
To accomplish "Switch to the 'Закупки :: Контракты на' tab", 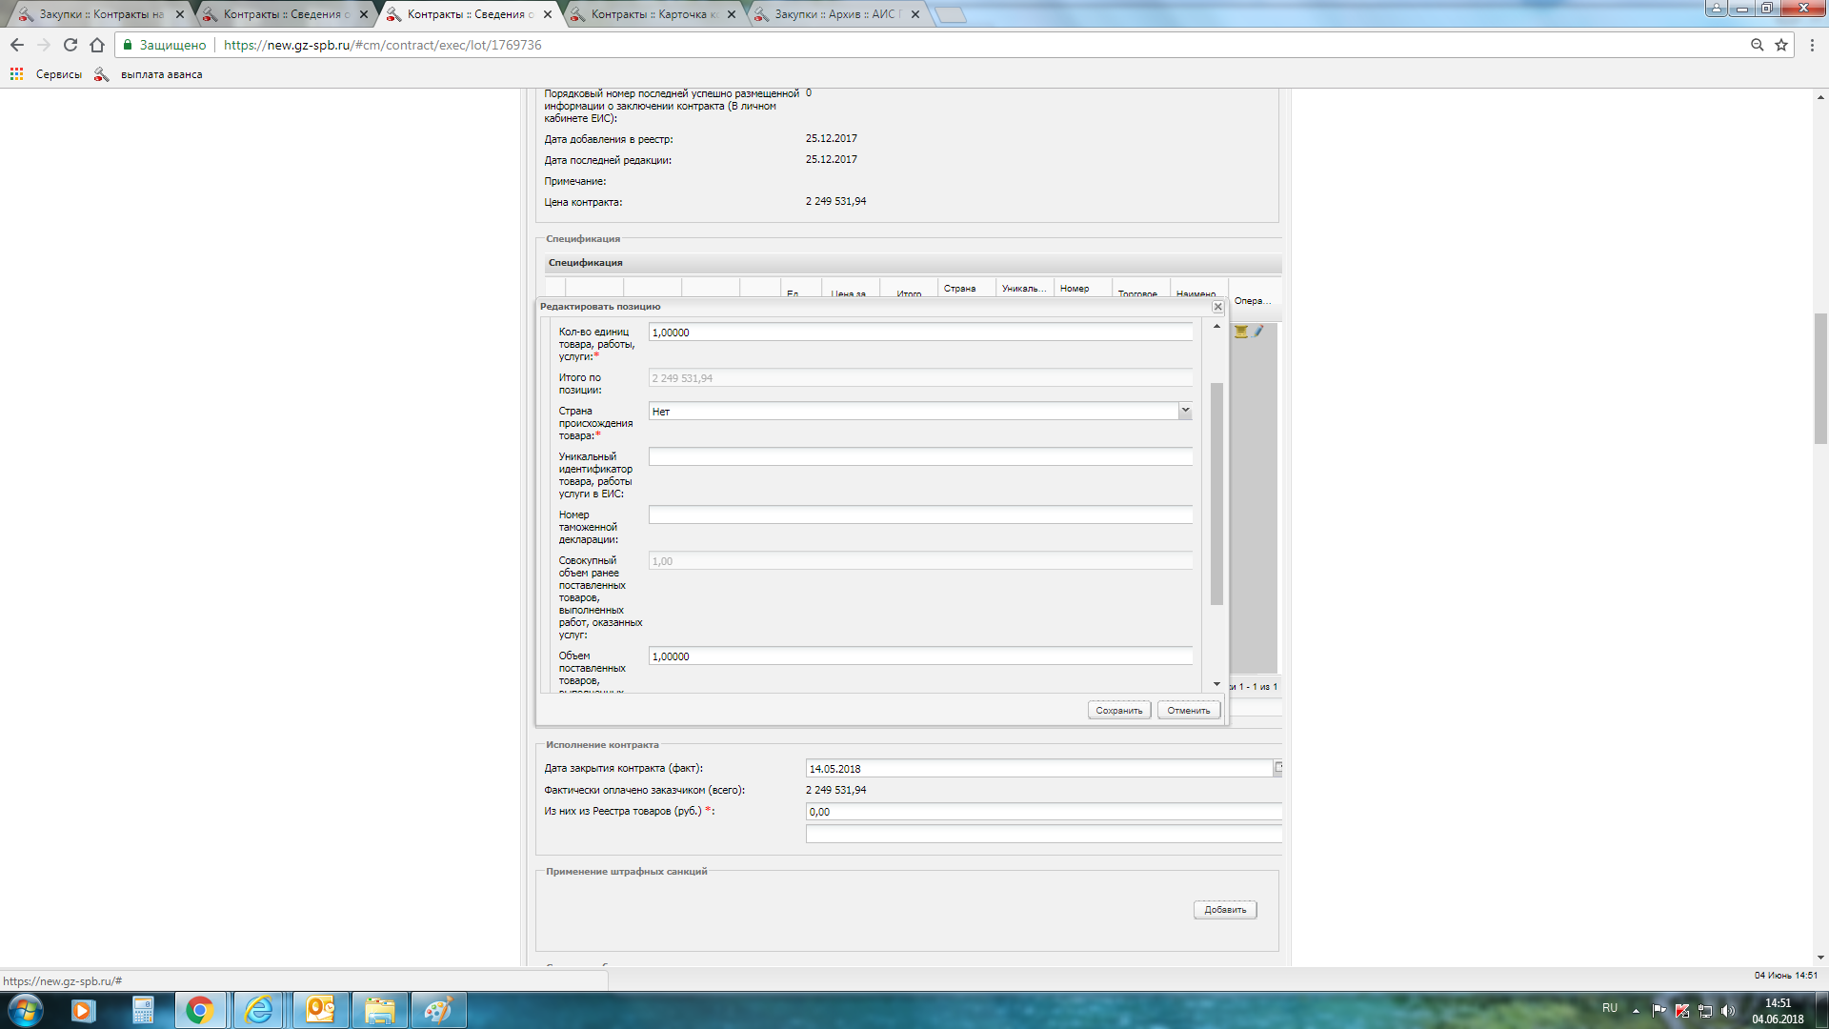I will [100, 14].
